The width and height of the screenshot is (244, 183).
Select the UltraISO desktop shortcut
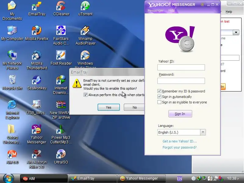click(61, 157)
